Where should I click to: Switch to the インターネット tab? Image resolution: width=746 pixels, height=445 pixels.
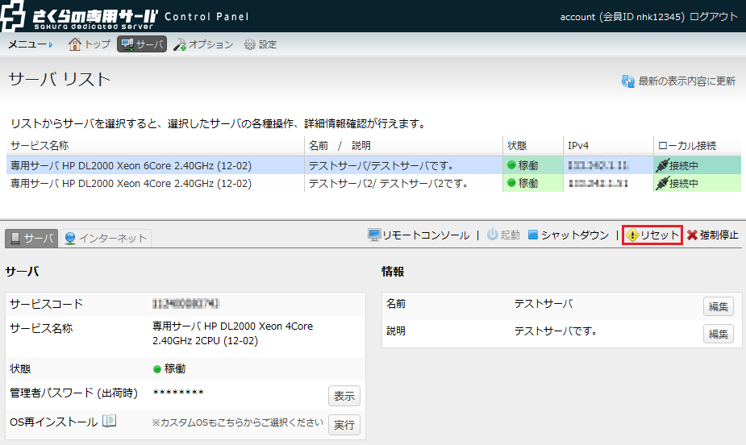107,238
